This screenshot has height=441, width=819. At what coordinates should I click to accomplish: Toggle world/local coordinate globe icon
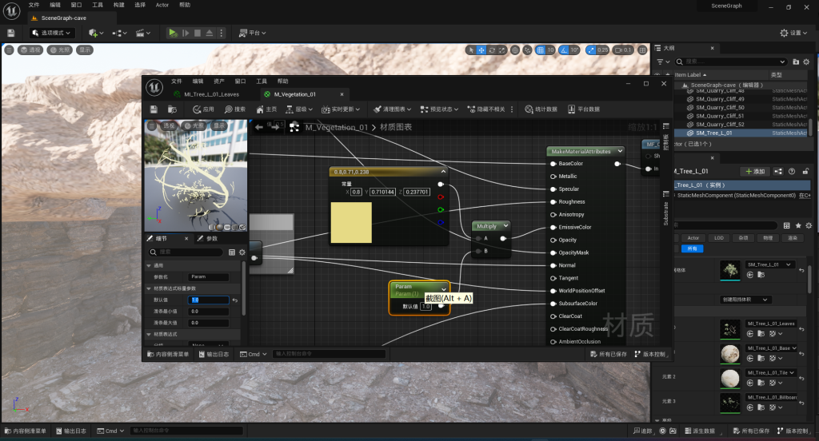(x=515, y=50)
